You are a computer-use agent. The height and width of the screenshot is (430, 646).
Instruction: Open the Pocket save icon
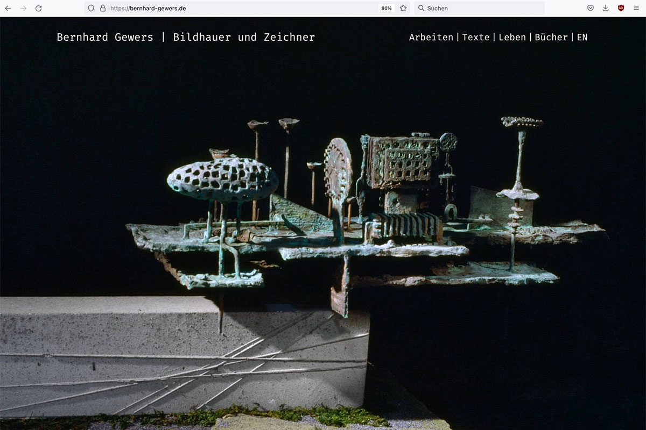pyautogui.click(x=591, y=8)
